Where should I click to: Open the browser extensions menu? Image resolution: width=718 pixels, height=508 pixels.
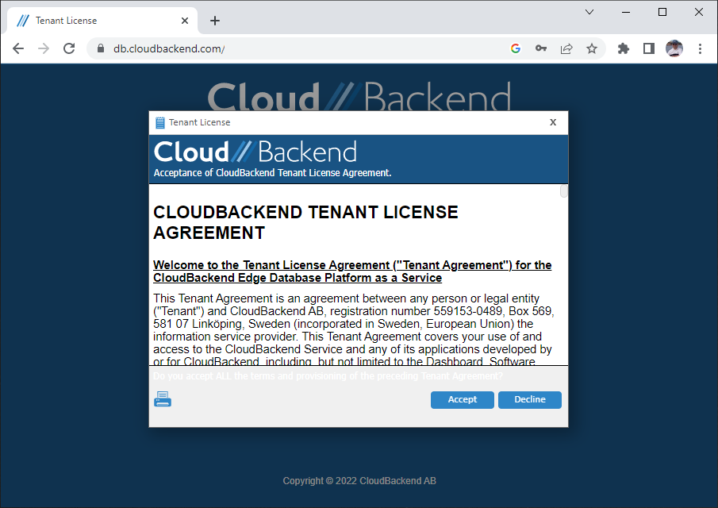tap(624, 48)
